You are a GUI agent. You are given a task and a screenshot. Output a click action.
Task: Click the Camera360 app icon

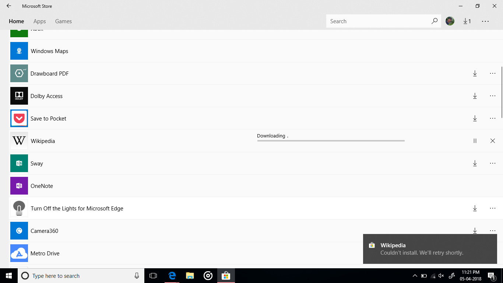click(19, 231)
